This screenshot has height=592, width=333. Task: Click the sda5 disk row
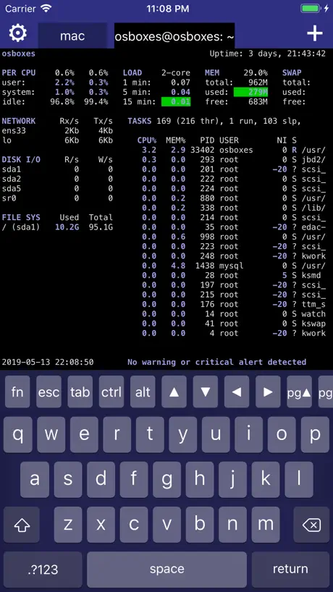click(x=57, y=189)
